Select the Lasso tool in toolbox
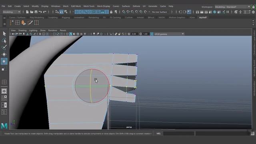256x144 pixels. coord(4,40)
